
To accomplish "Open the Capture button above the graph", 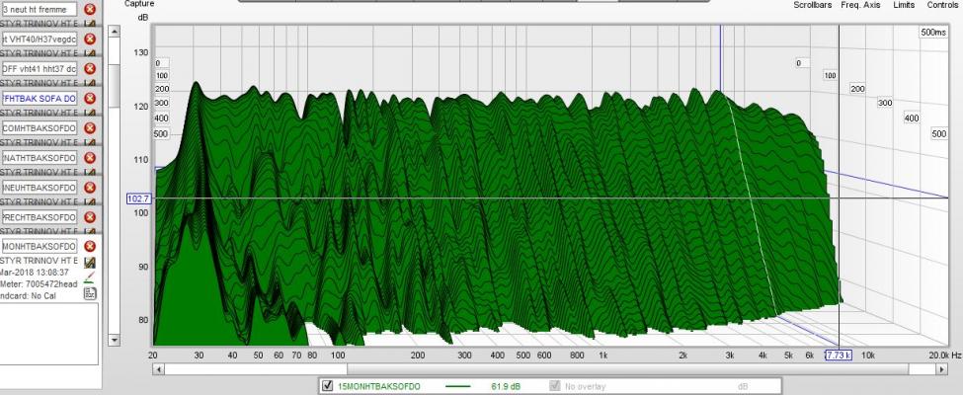I will click(x=139, y=4).
